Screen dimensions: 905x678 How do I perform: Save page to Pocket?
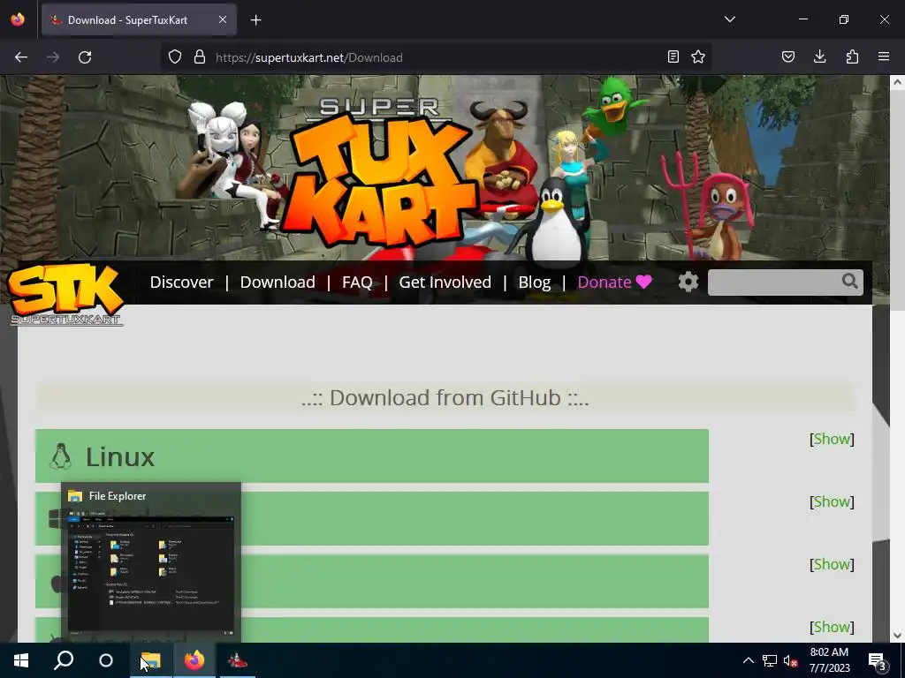(788, 56)
